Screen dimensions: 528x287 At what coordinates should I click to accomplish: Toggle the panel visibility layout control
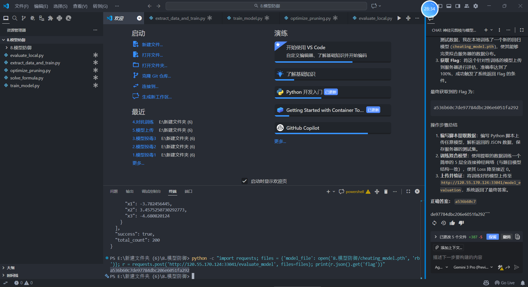tap(449, 6)
